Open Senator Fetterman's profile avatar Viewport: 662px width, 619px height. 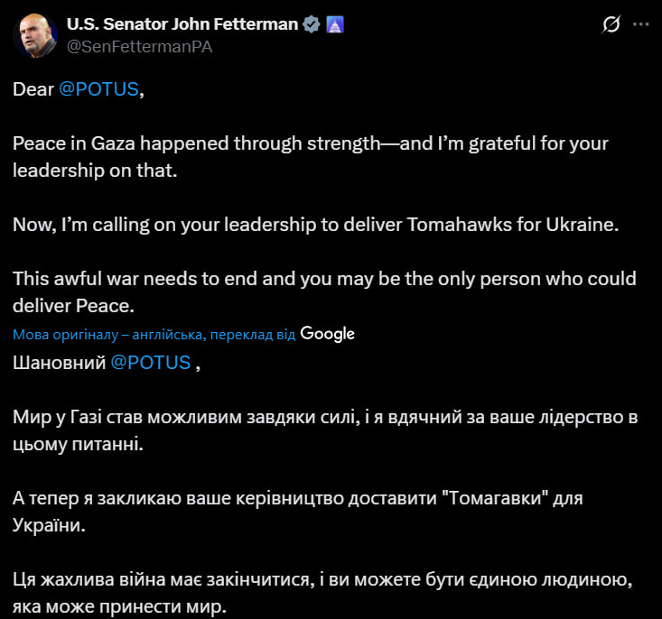(34, 35)
